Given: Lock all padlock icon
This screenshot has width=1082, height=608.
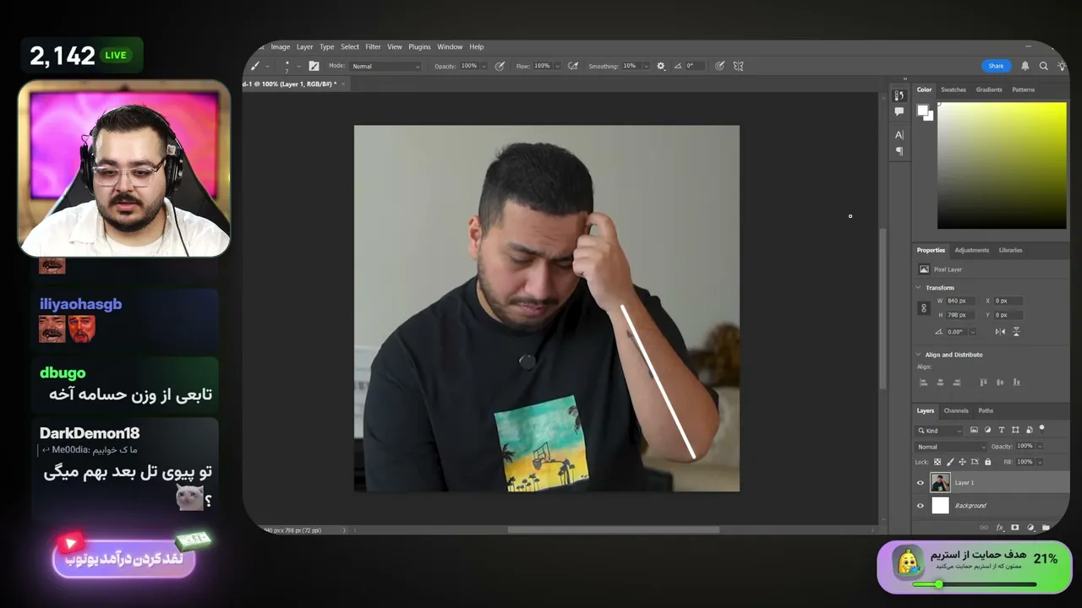Looking at the screenshot, I should point(987,462).
